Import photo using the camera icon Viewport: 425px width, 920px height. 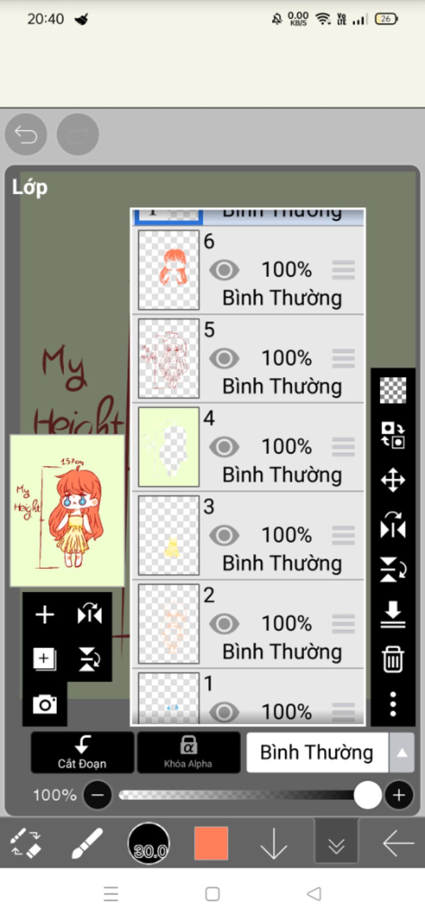(x=45, y=704)
